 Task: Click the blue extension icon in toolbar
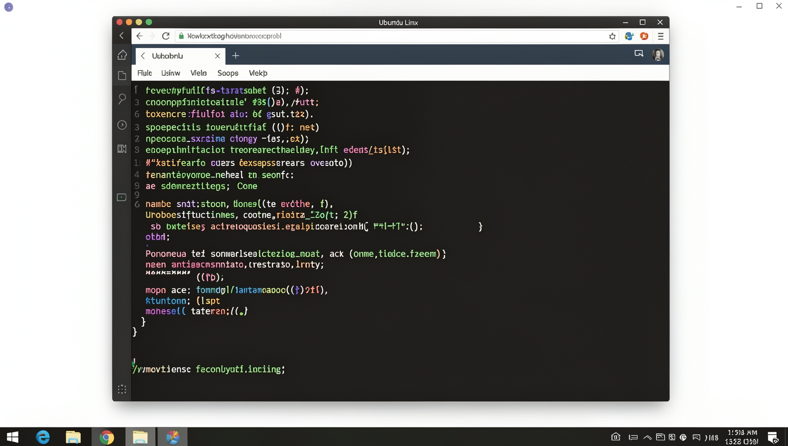point(629,36)
